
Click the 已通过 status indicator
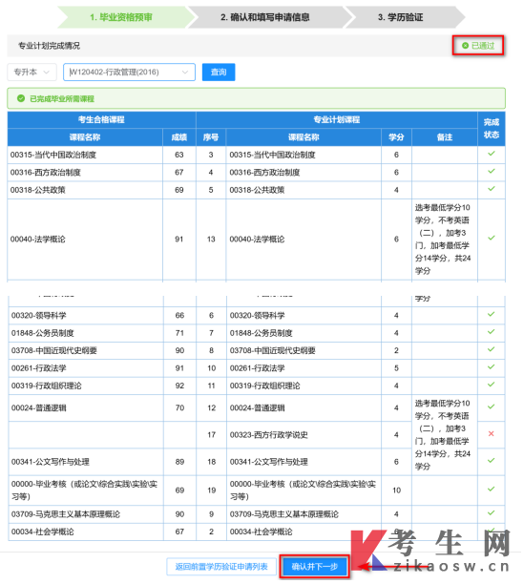tap(478, 46)
